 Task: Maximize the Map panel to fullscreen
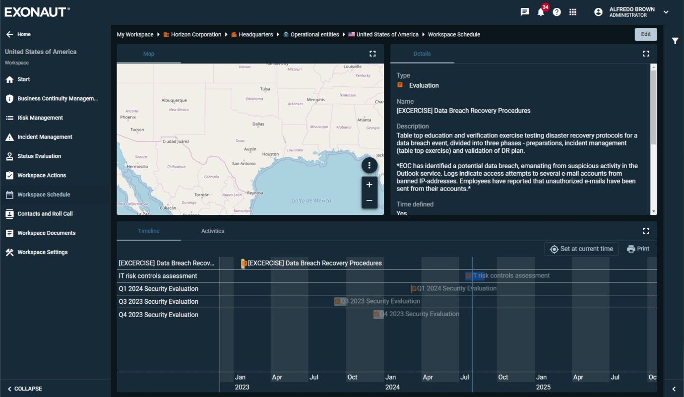tap(373, 54)
